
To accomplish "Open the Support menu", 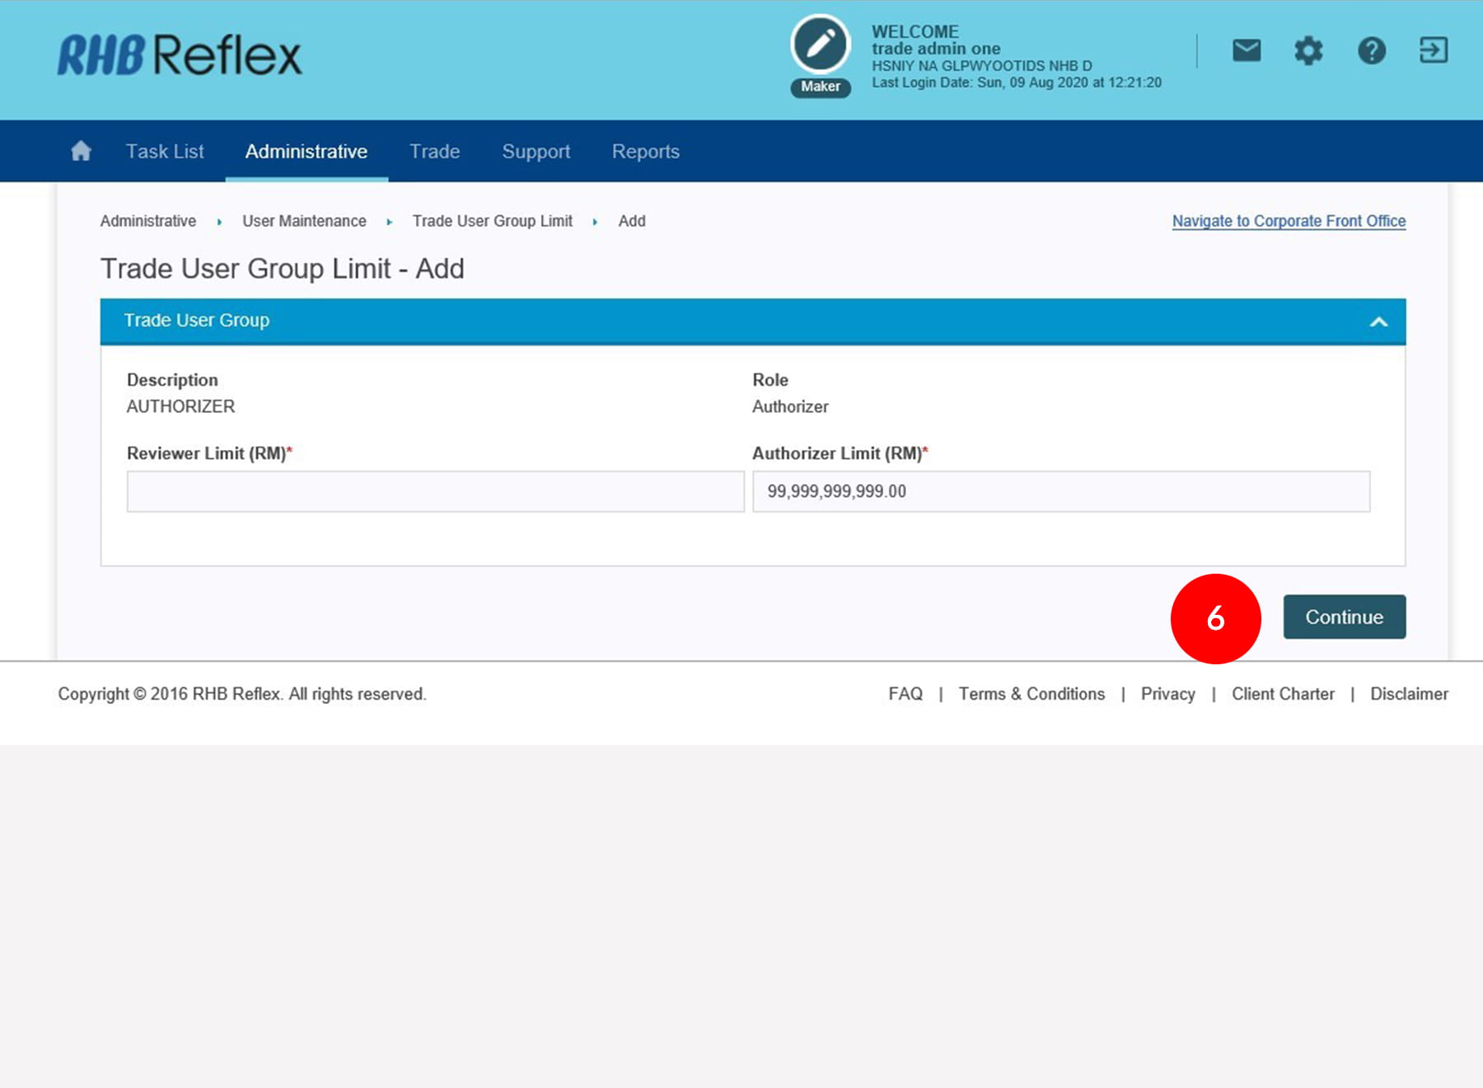I will pos(536,152).
